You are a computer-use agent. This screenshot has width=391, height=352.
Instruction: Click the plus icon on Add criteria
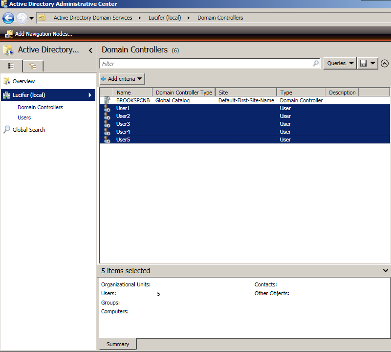(103, 79)
